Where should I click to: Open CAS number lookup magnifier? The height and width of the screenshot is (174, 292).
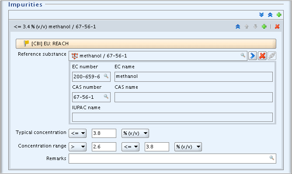[x=106, y=97]
